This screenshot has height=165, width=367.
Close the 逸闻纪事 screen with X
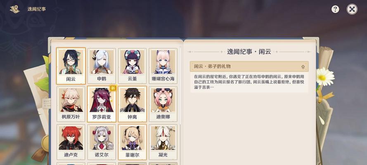pos(352,9)
